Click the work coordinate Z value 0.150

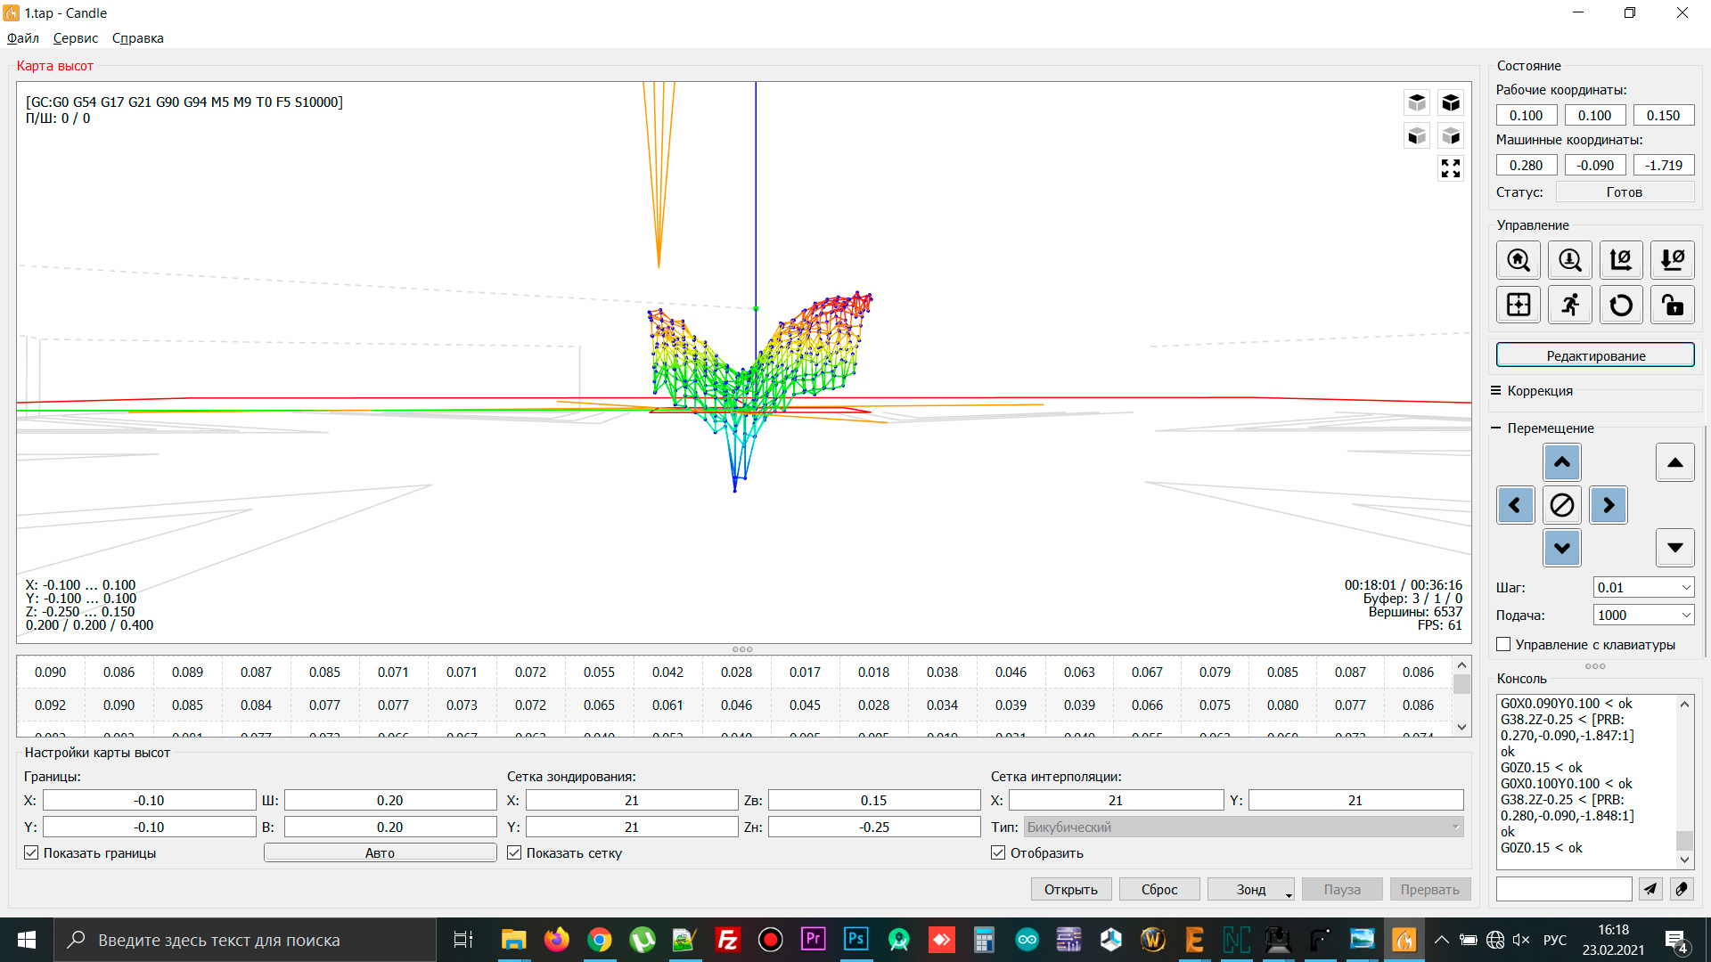[x=1664, y=116]
